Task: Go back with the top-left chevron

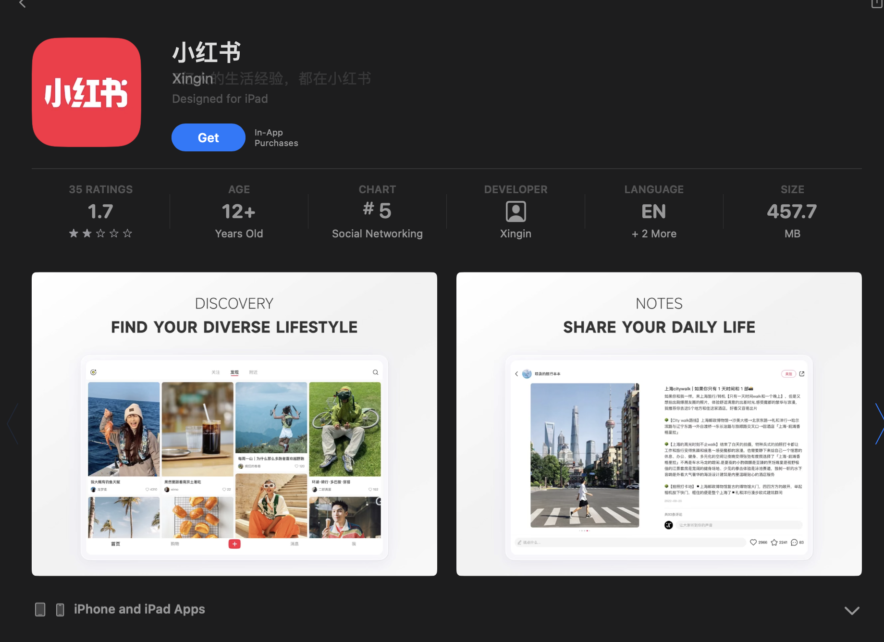Action: click(x=22, y=4)
